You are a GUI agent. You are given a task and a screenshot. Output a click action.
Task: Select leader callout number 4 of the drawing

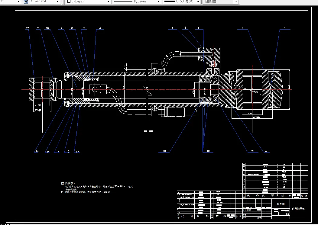(x=185, y=28)
